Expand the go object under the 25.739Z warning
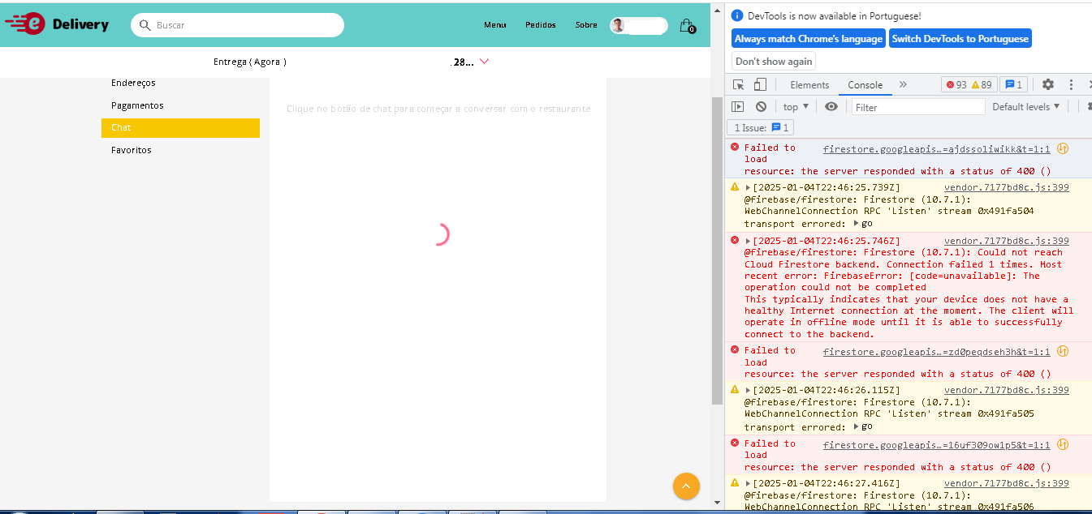The image size is (1092, 514). point(856,223)
